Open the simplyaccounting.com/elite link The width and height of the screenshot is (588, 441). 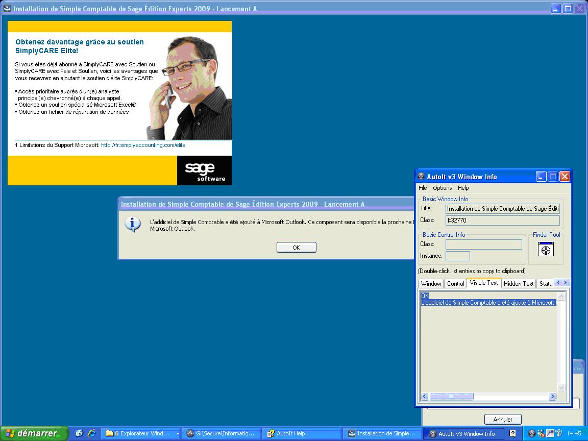(143, 145)
